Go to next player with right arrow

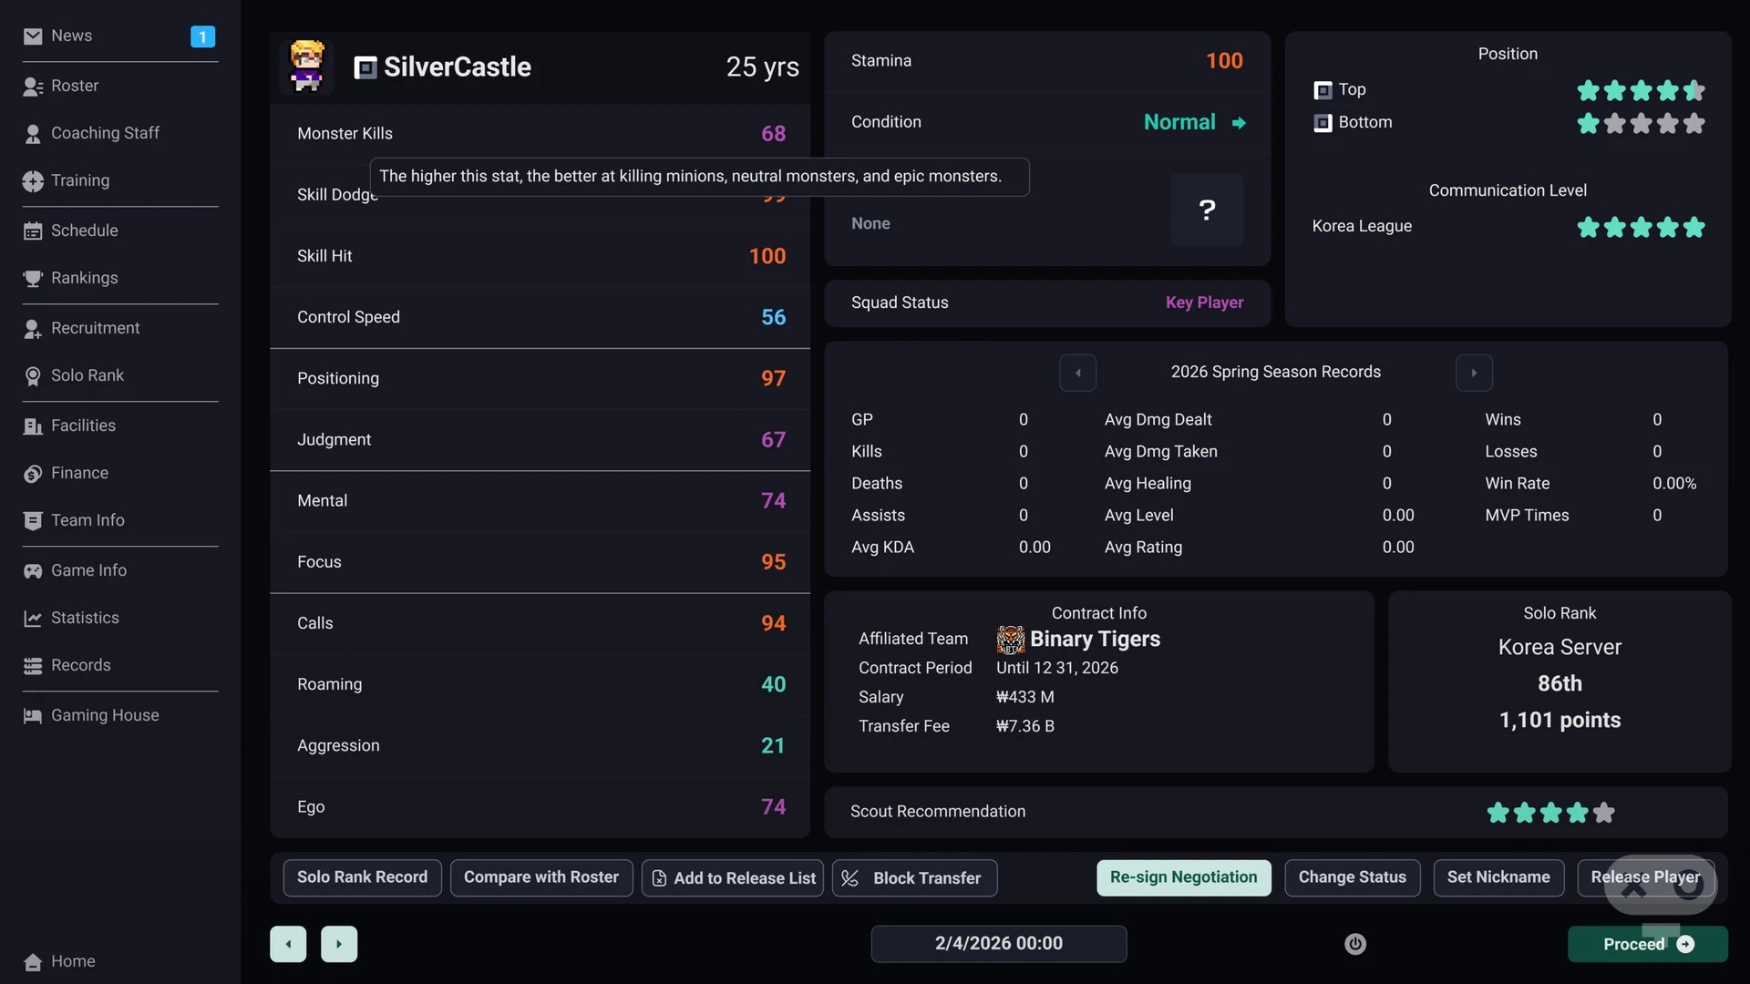click(x=339, y=944)
